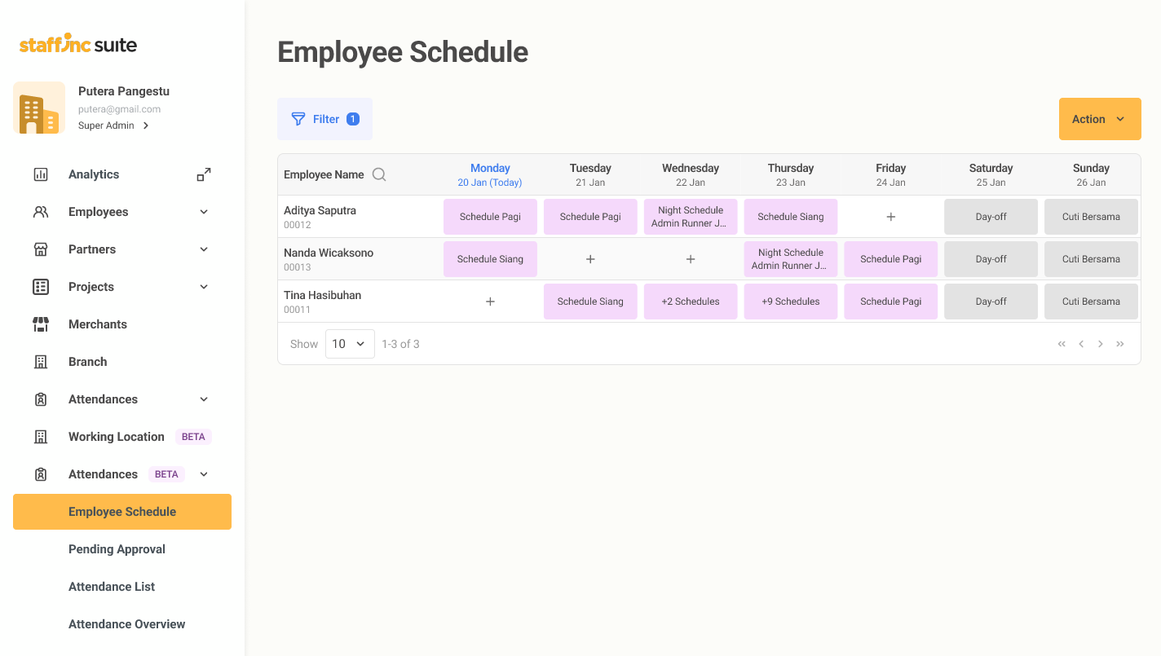Click the company building avatar thumbnail
Screen dimensions: 1161x656
pos(39,108)
